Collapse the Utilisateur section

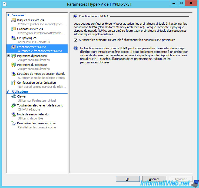(8, 92)
